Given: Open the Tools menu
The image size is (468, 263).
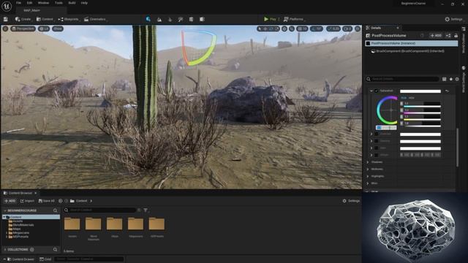Looking at the screenshot, I should [58, 3].
